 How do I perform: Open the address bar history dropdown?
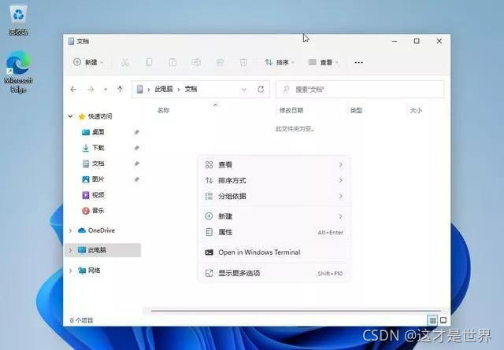(x=244, y=90)
